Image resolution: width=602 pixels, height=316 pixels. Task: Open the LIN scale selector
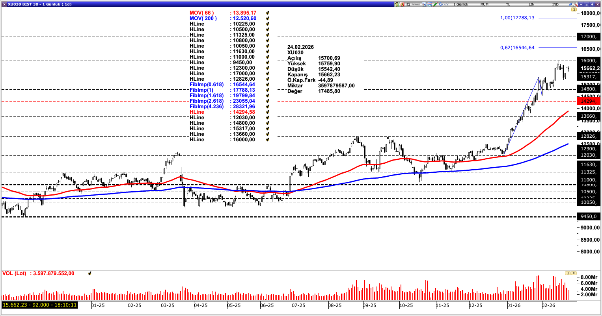(x=531, y=4)
